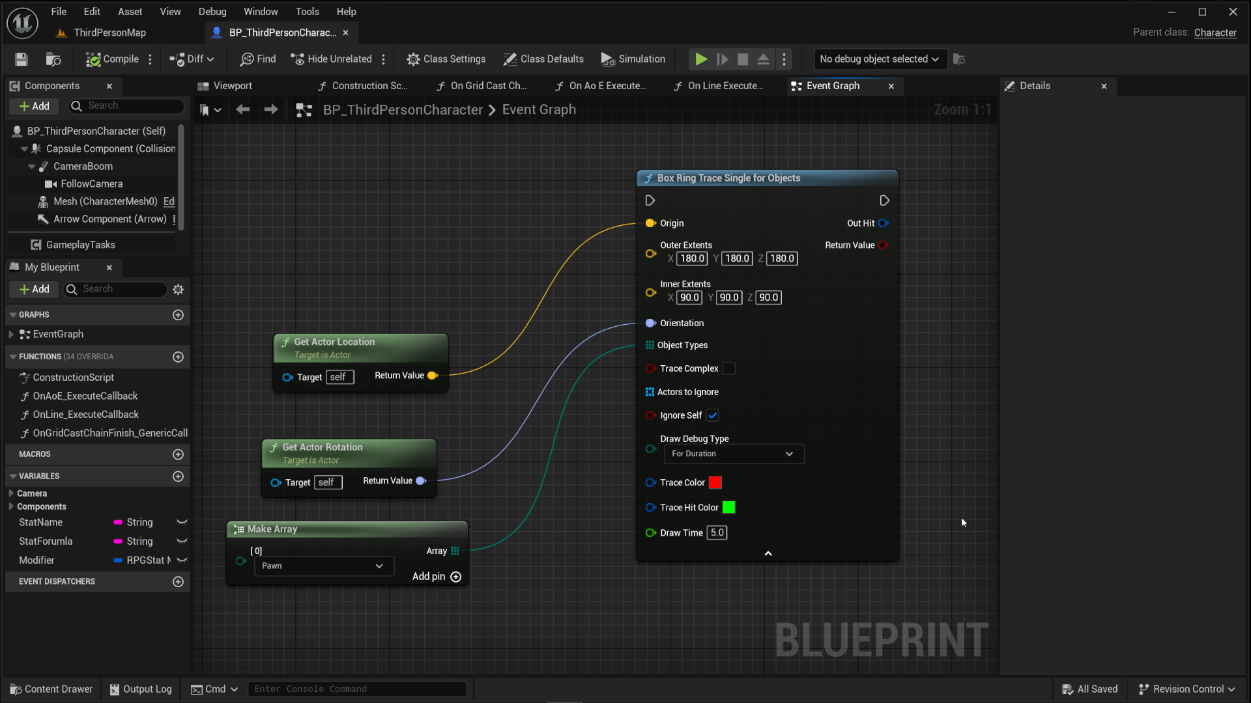Viewport: 1251px width, 703px height.
Task: Open the Asset menu
Action: pos(130,12)
